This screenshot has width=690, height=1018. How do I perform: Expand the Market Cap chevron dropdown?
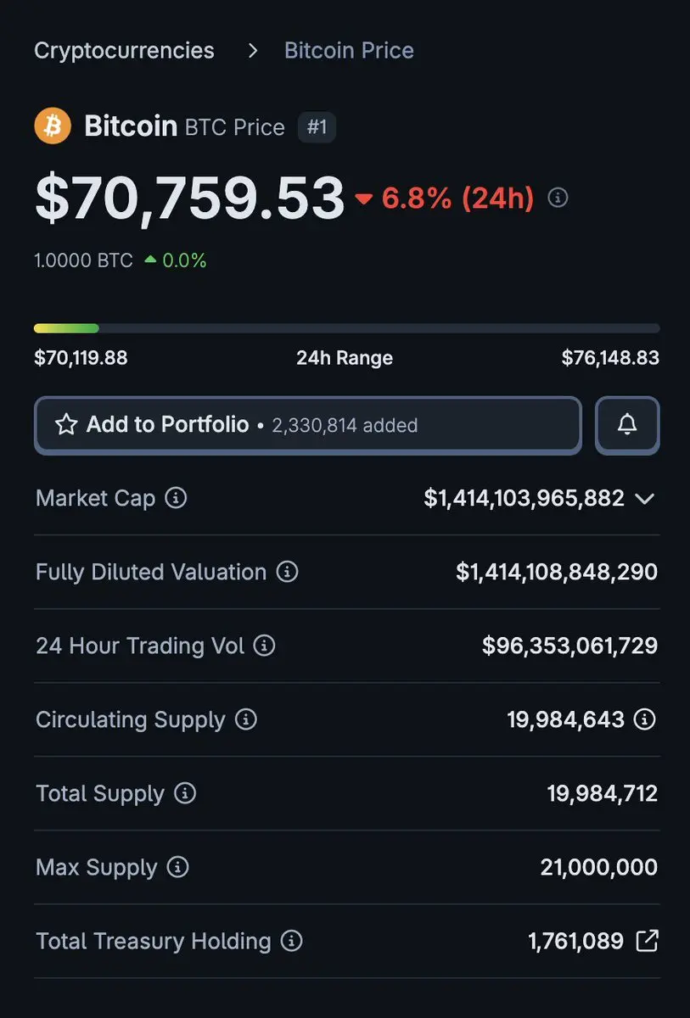(x=644, y=498)
